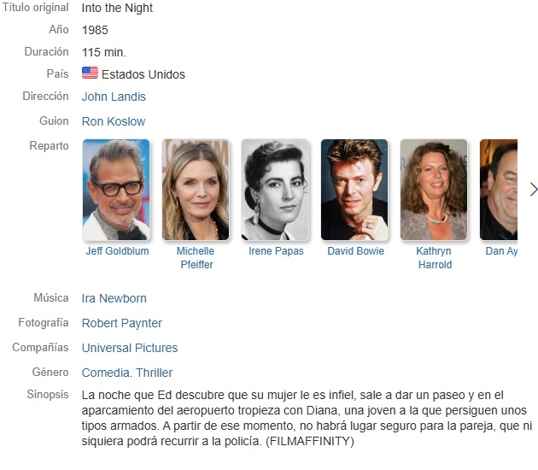This screenshot has width=538, height=470.
Task: Click the David Bowie name link
Action: coord(355,251)
